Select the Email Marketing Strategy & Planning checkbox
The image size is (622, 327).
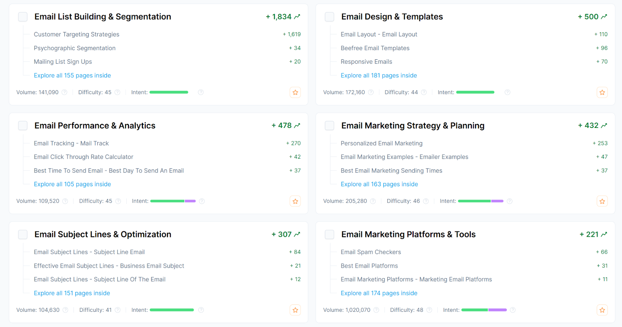[x=330, y=126]
